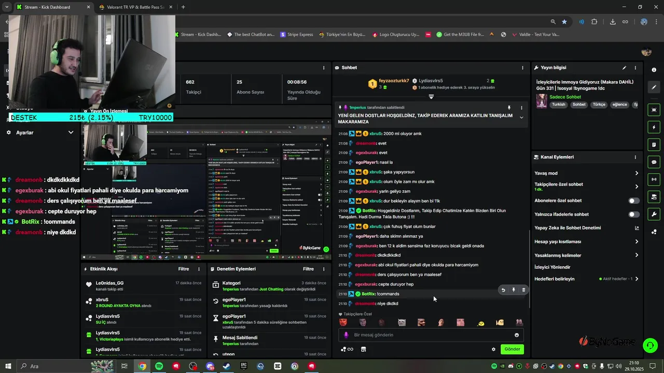Image resolution: width=664 pixels, height=373 pixels.
Task: Open Steam from Windows taskbar
Action: pyautogui.click(x=227, y=366)
